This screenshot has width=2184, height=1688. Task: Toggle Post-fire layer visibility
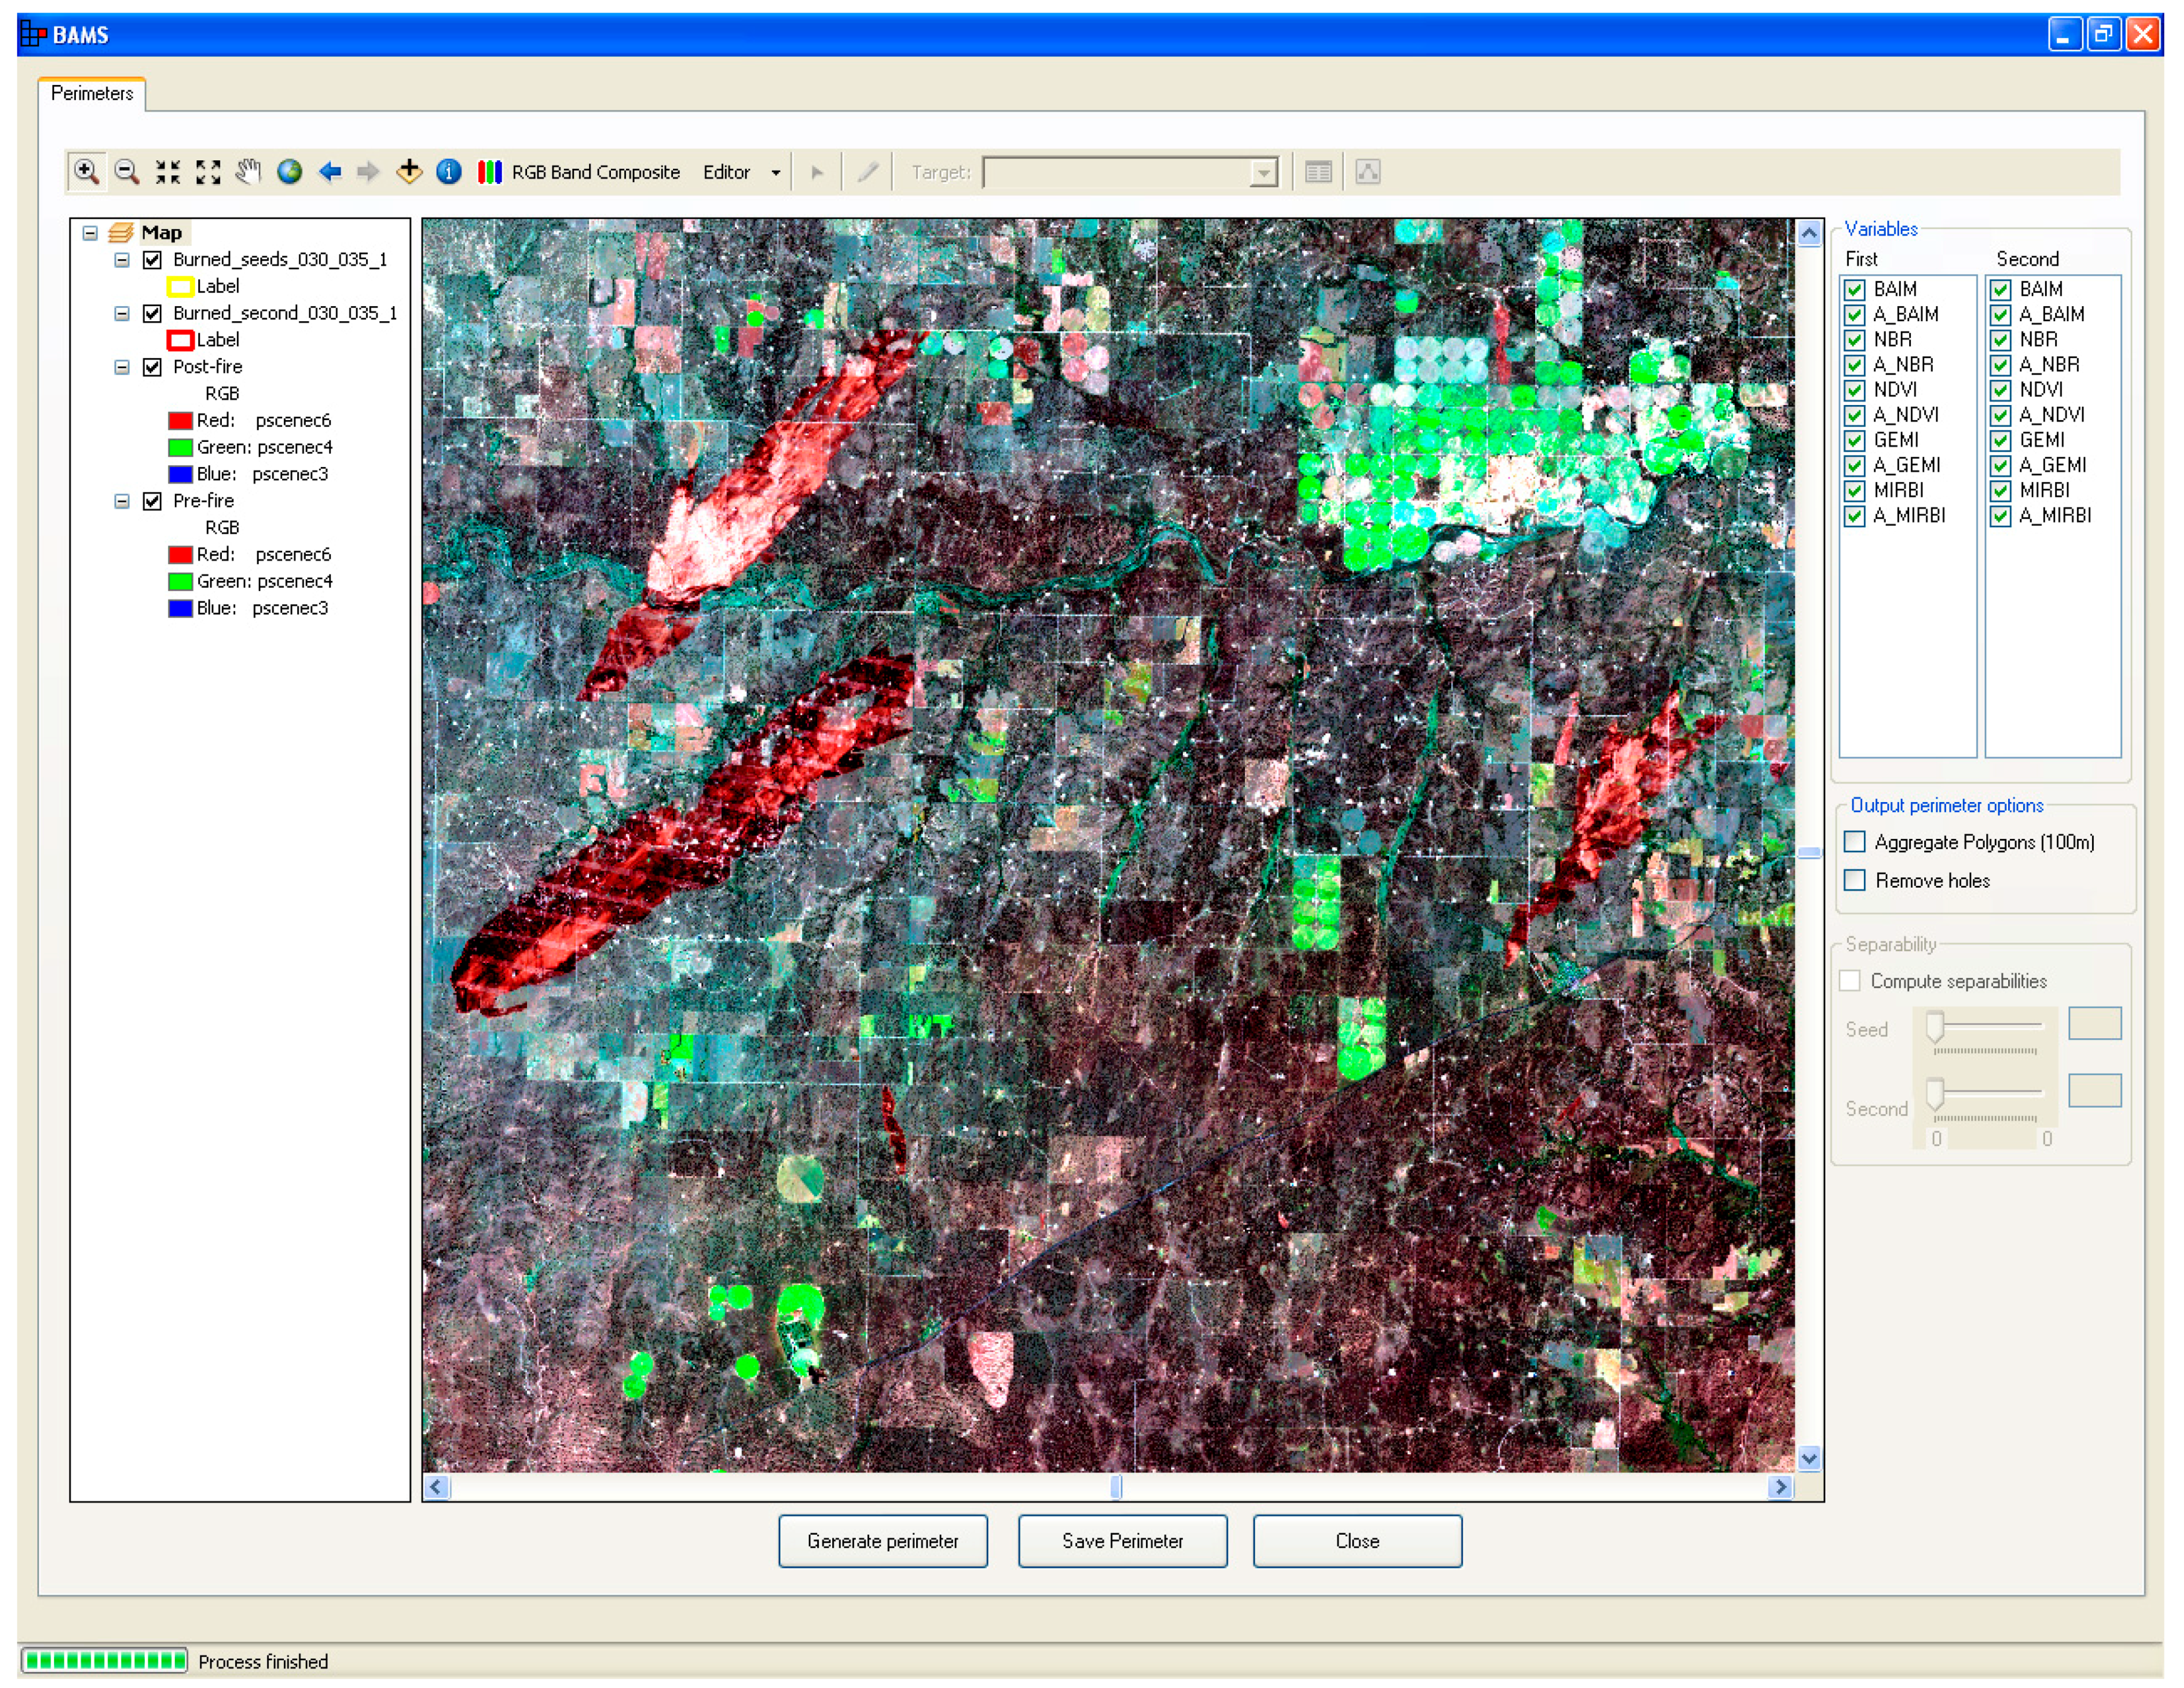152,368
